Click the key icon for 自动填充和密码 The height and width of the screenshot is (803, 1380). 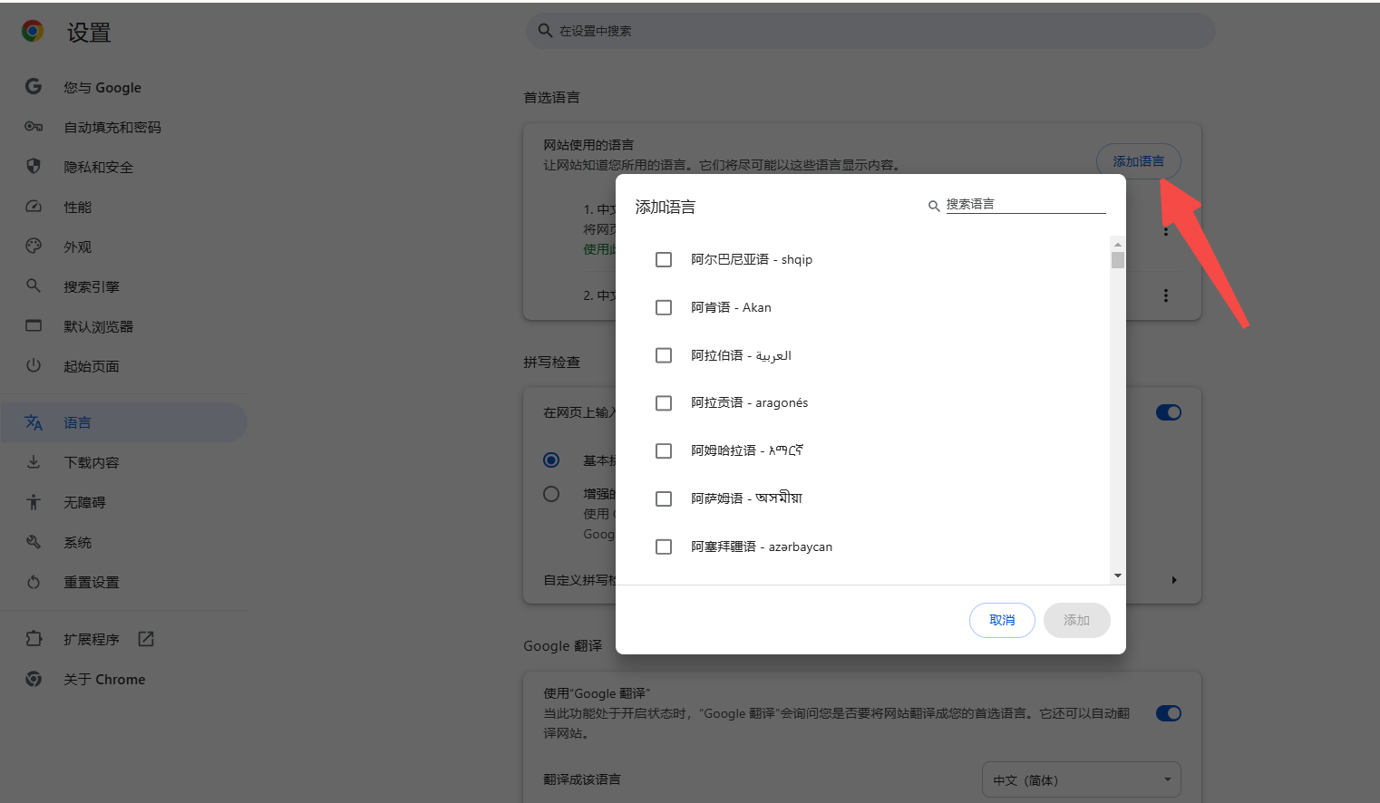[x=34, y=127]
